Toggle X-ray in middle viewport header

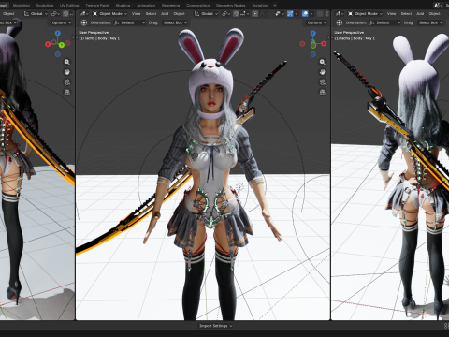point(320,14)
